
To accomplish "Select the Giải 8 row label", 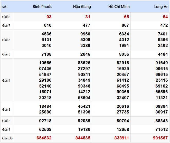I will [x=6, y=17].
